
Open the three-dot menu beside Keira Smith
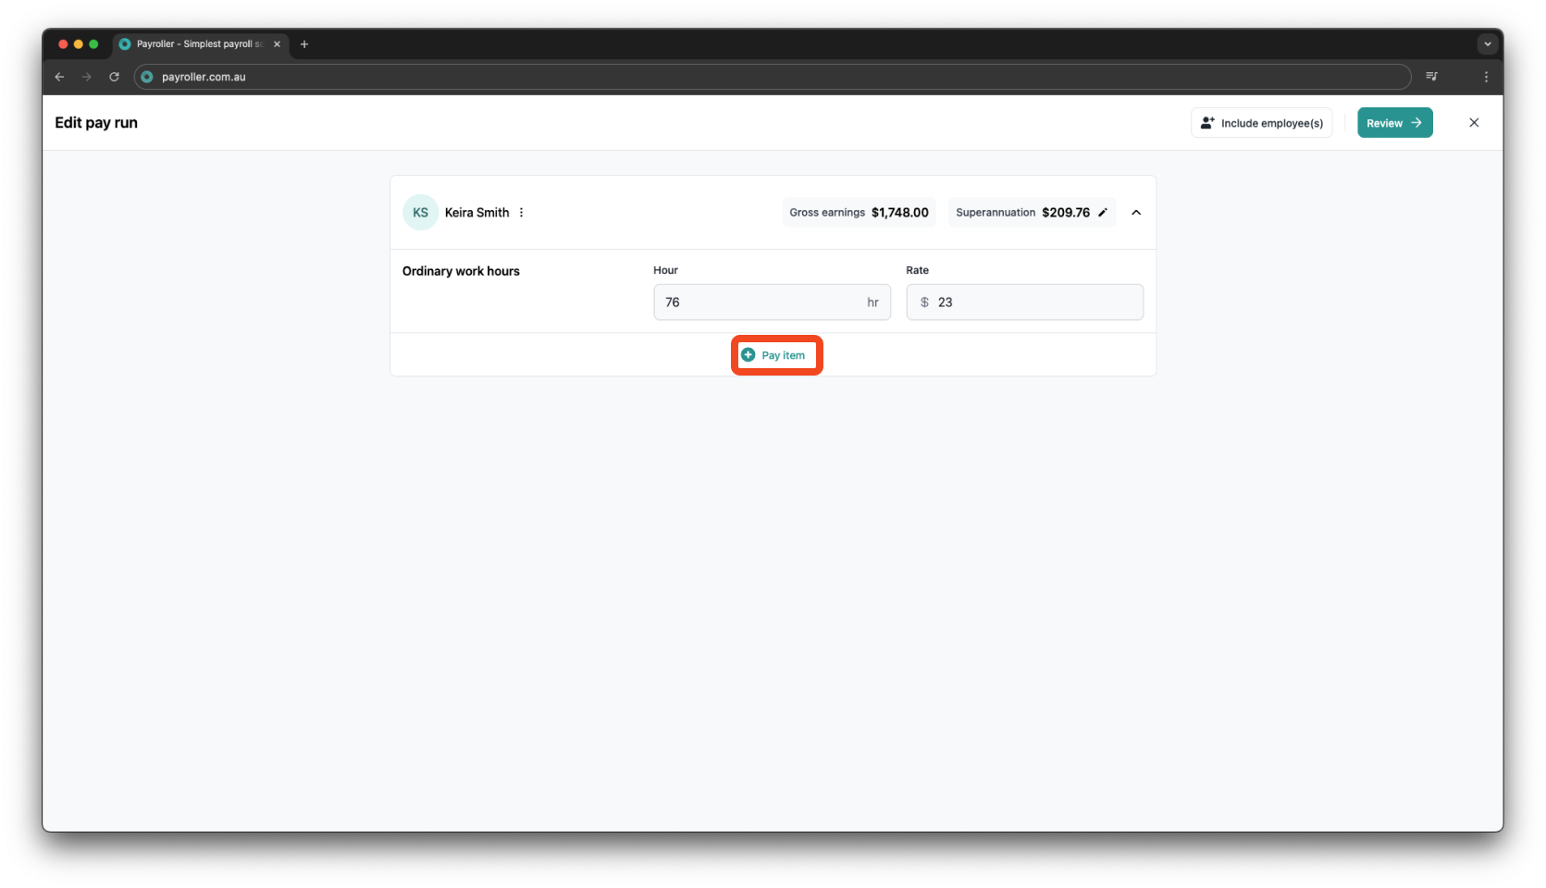tap(522, 212)
